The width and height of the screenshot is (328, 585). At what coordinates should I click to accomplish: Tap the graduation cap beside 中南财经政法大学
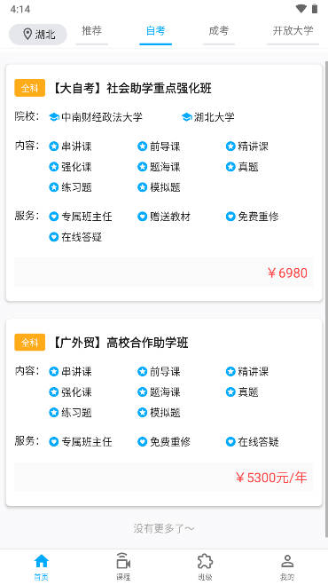[54, 117]
